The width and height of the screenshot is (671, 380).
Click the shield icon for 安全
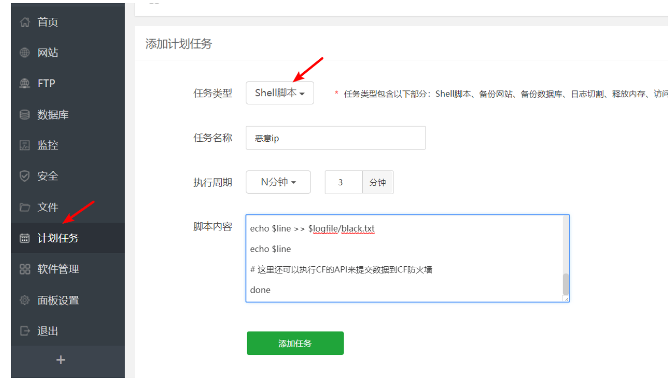[25, 176]
